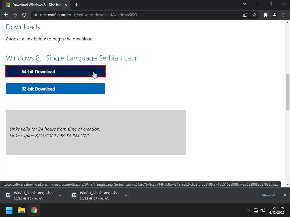Open the clock showing 2:01 PM
The height and width of the screenshot is (217, 290).
click(x=277, y=210)
